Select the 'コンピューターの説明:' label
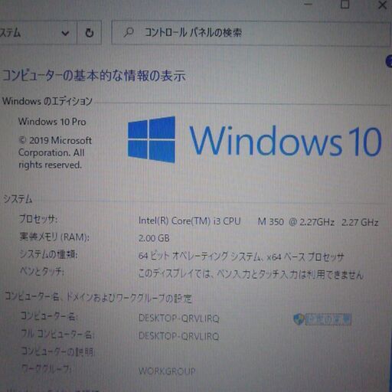This screenshot has width=392, height=392. 57,351
